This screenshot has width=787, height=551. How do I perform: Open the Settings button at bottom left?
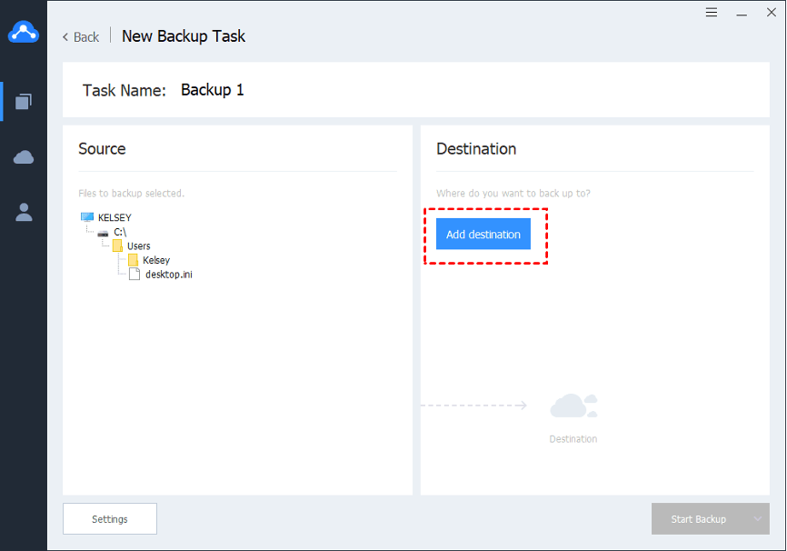pyautogui.click(x=110, y=519)
